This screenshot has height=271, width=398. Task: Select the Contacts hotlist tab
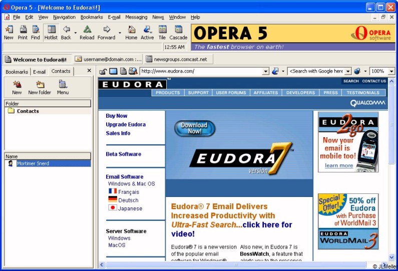pos(61,71)
